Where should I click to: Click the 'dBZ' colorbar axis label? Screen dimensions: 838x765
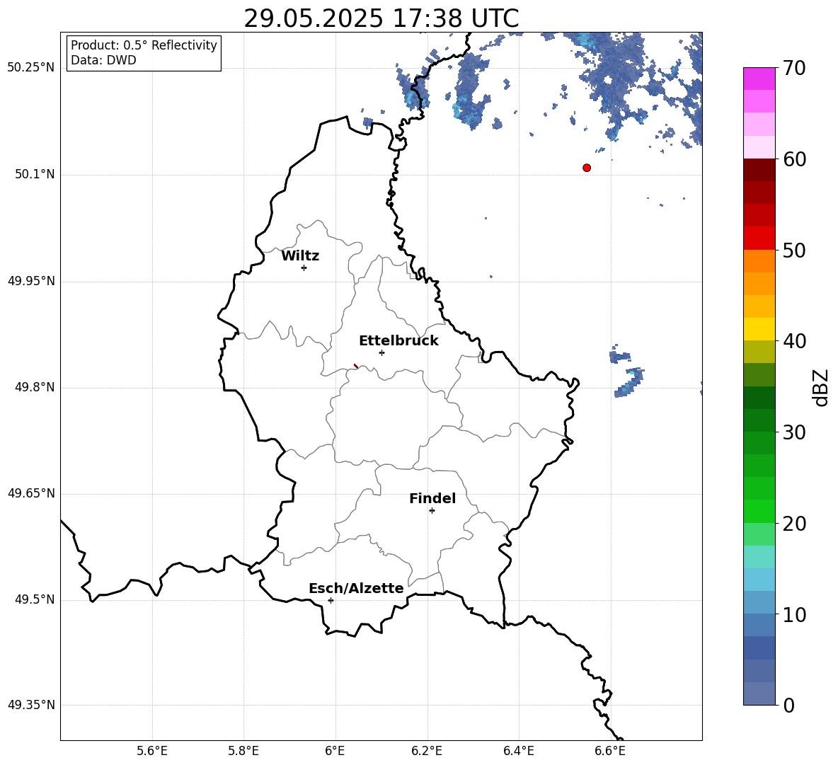tap(820, 387)
